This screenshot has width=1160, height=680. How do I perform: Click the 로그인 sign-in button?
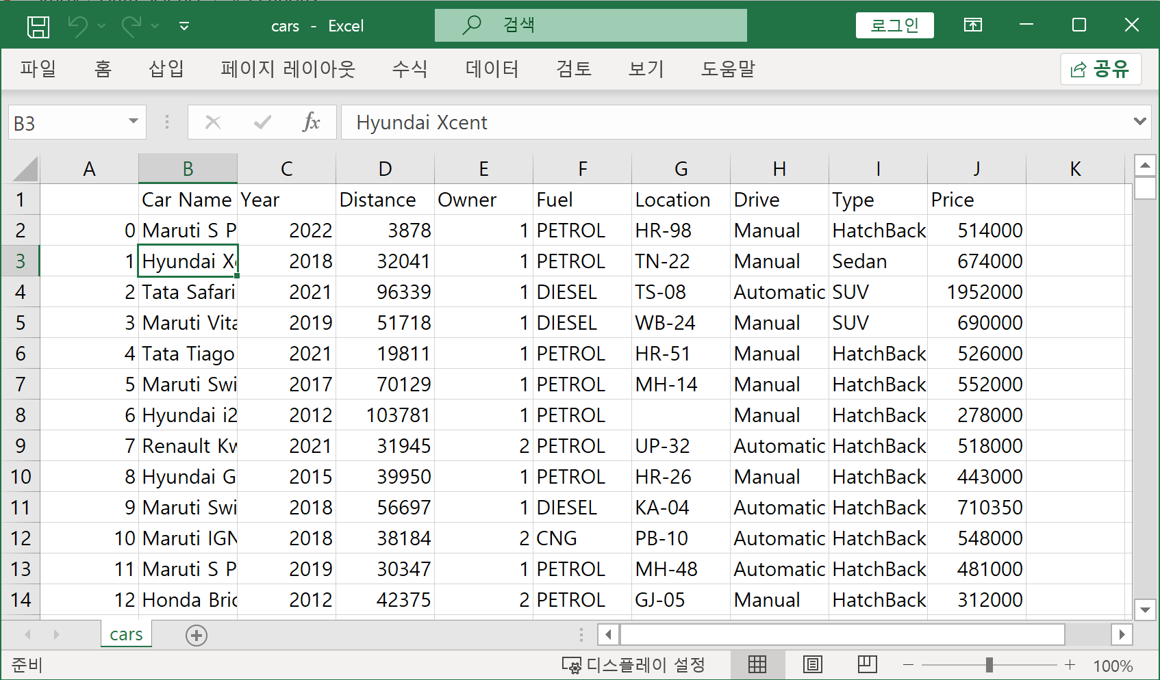pyautogui.click(x=894, y=25)
